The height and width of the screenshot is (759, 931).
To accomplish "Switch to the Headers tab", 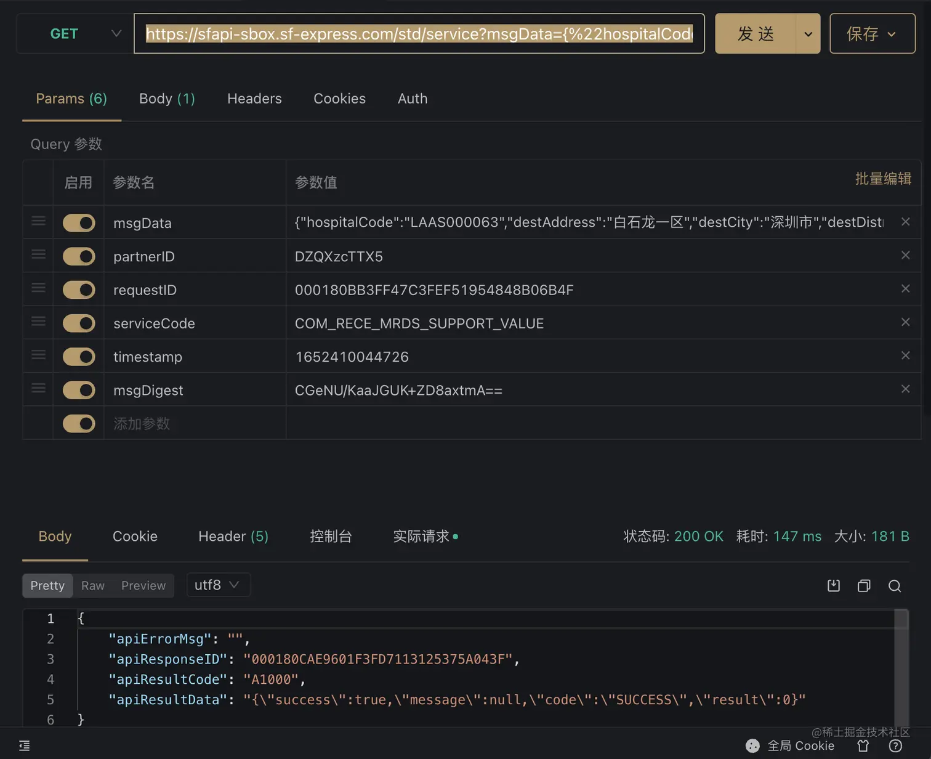I will 254,99.
